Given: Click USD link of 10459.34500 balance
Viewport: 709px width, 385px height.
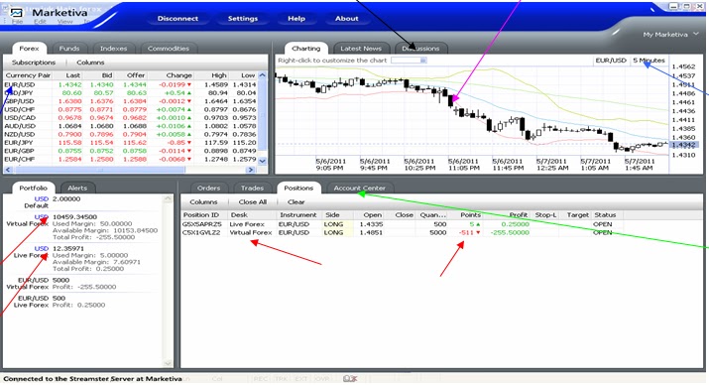Looking at the screenshot, I should point(41,217).
